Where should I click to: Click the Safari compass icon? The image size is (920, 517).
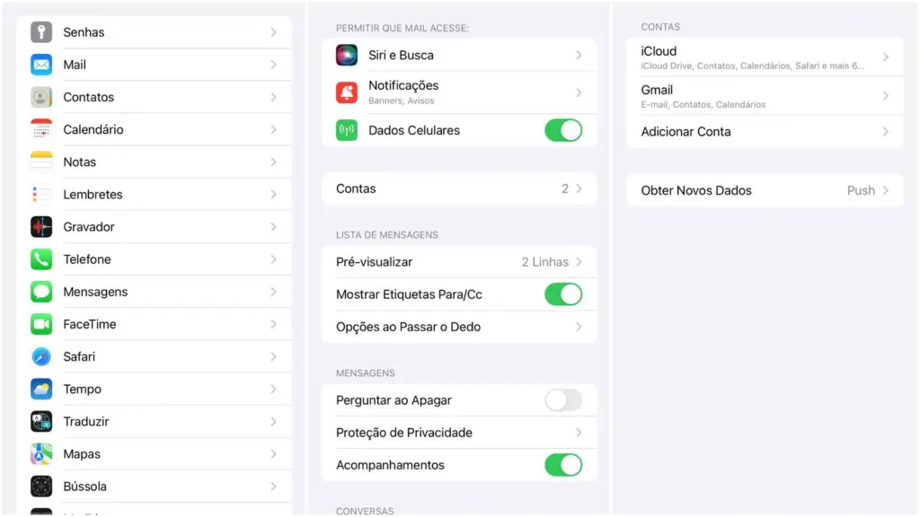click(x=40, y=356)
